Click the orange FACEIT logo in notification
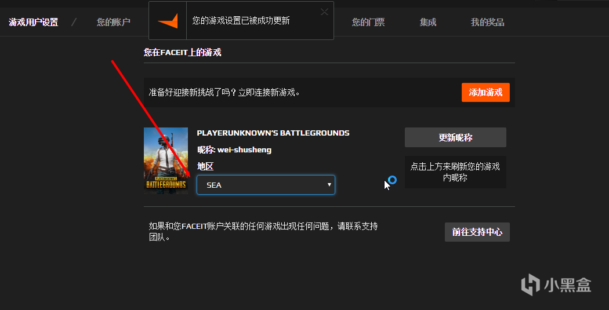This screenshot has height=310, width=609. tap(168, 21)
